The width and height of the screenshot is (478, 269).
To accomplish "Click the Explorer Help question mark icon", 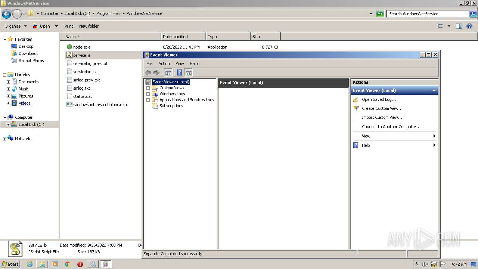I will [x=469, y=26].
